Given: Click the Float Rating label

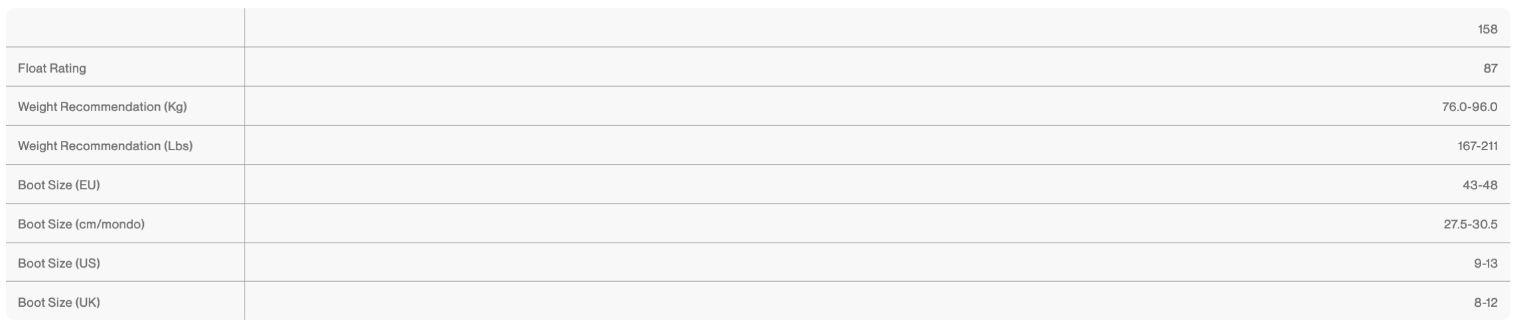Looking at the screenshot, I should click(x=52, y=68).
